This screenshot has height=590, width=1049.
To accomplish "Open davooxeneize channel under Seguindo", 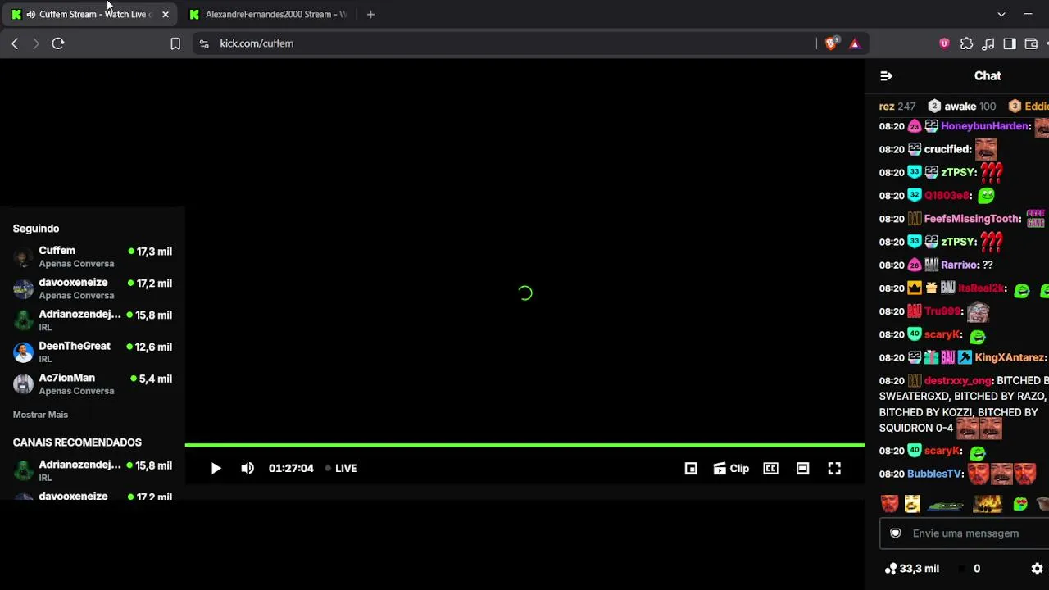I will [93, 288].
